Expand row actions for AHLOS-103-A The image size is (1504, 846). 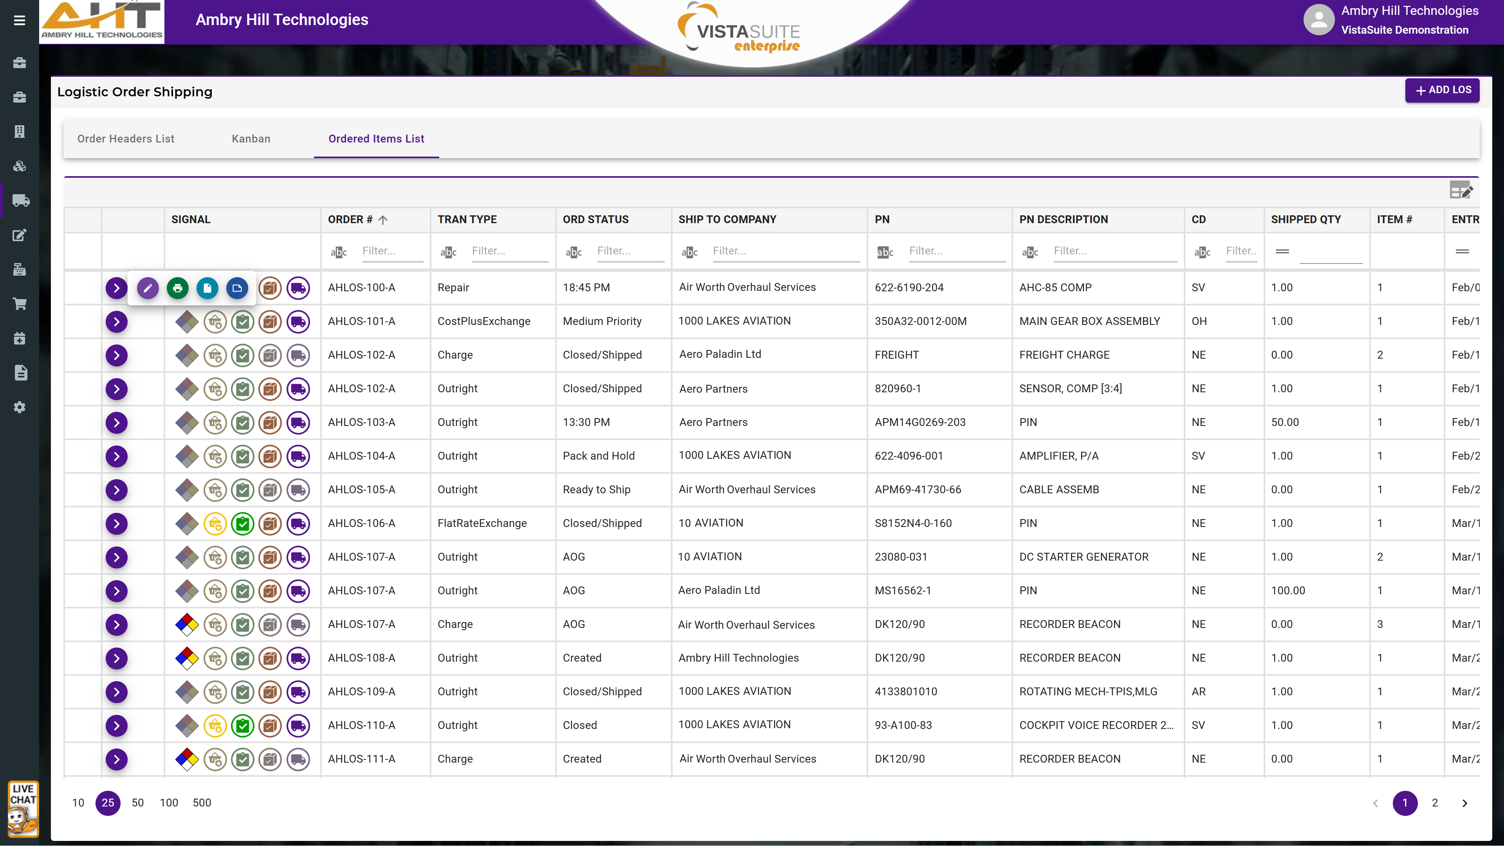(117, 423)
